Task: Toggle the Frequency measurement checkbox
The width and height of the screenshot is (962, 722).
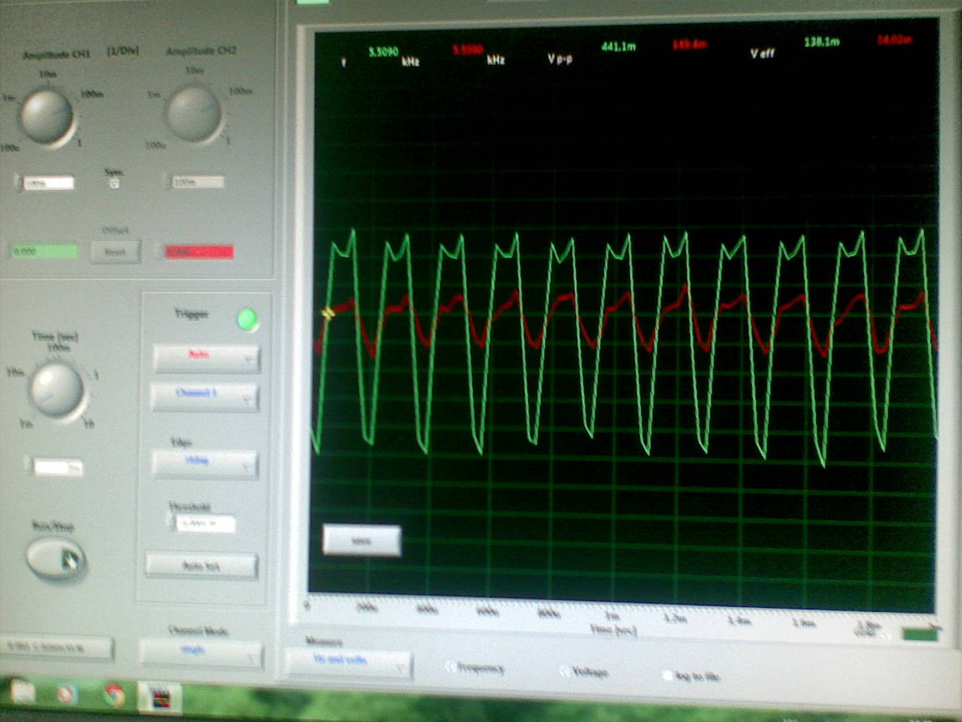Action: (x=452, y=666)
